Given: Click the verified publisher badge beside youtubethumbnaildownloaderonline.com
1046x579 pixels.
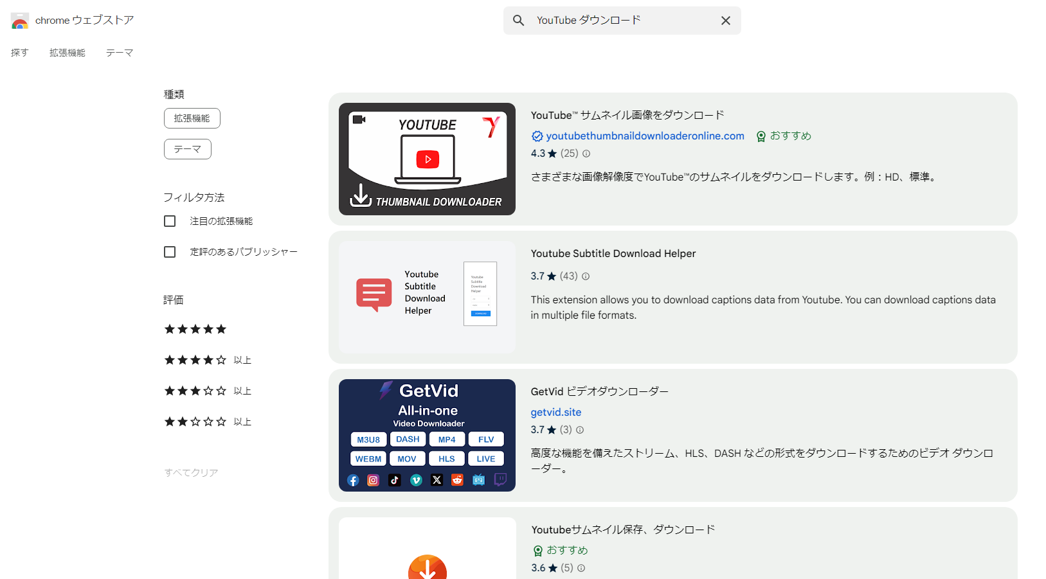Looking at the screenshot, I should (x=537, y=136).
